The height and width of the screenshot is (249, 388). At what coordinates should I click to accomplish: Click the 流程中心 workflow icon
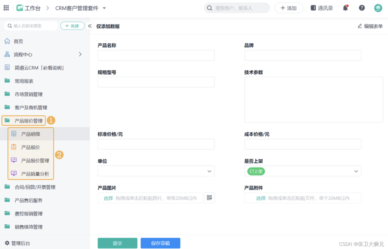(7, 54)
